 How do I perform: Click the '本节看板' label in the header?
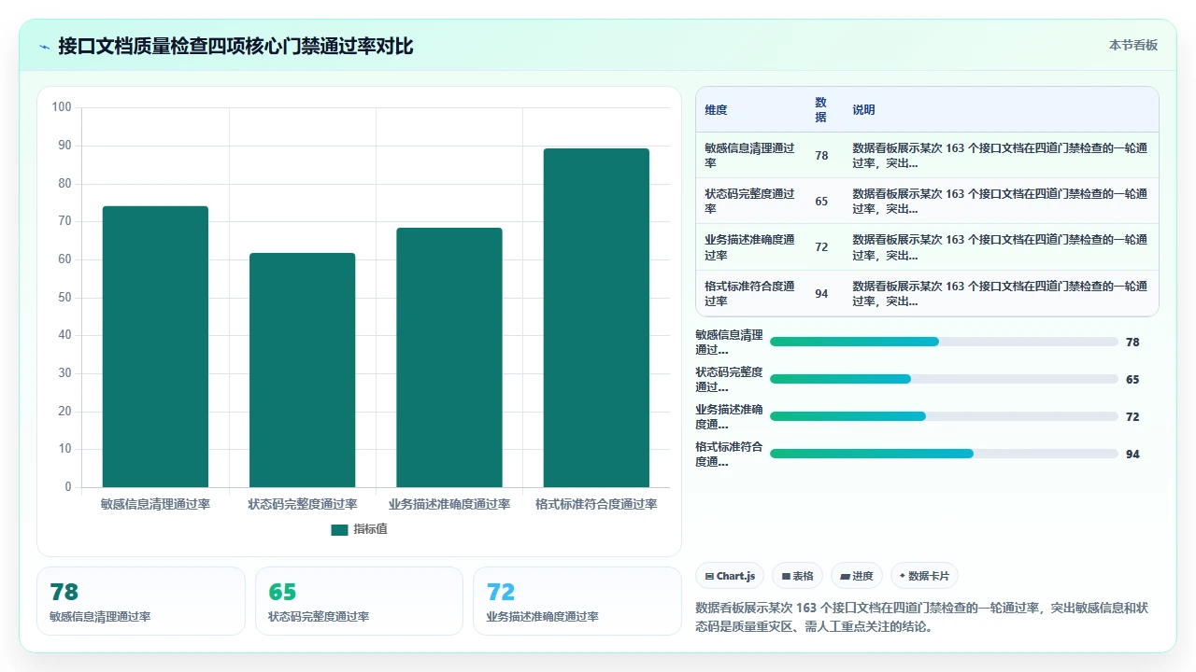(1133, 45)
